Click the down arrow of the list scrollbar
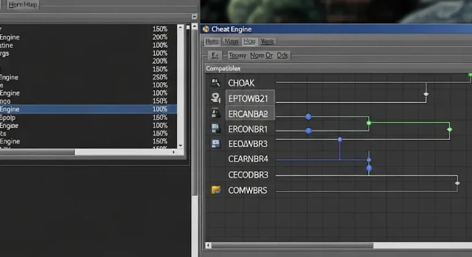The image size is (472, 257). [x=180, y=145]
